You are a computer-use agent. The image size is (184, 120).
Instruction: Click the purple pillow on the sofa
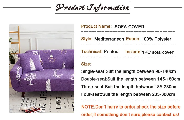point(30,62)
